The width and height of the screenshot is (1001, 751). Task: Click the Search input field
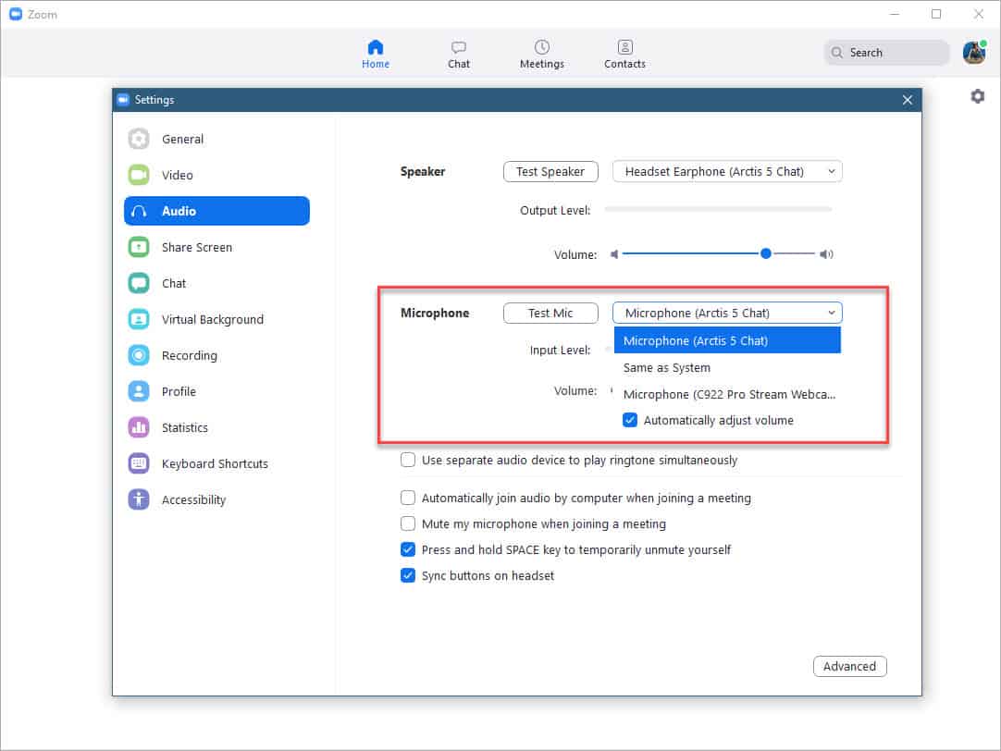coord(886,53)
